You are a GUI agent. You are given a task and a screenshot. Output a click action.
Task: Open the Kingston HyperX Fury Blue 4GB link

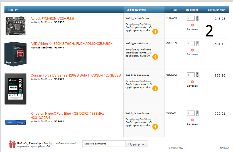click(x=67, y=116)
